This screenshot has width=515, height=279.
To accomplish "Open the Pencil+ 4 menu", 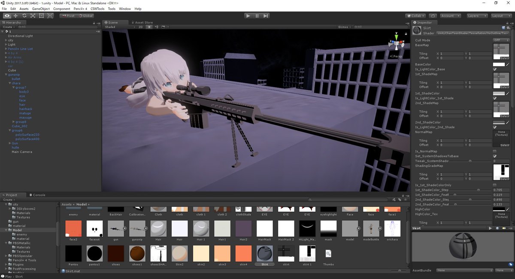I will pos(80,9).
